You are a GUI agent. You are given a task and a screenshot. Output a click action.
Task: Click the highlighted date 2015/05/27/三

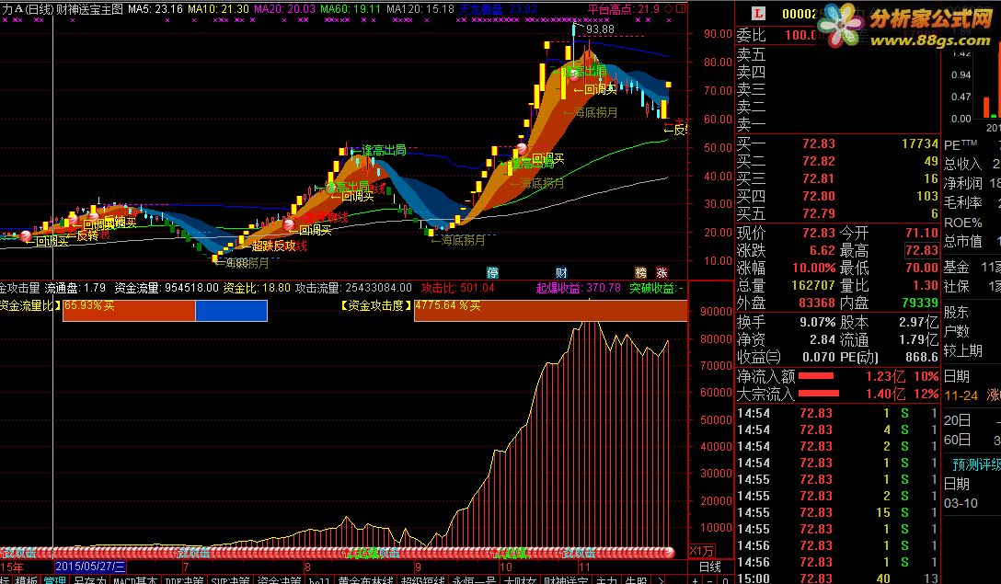pos(90,567)
